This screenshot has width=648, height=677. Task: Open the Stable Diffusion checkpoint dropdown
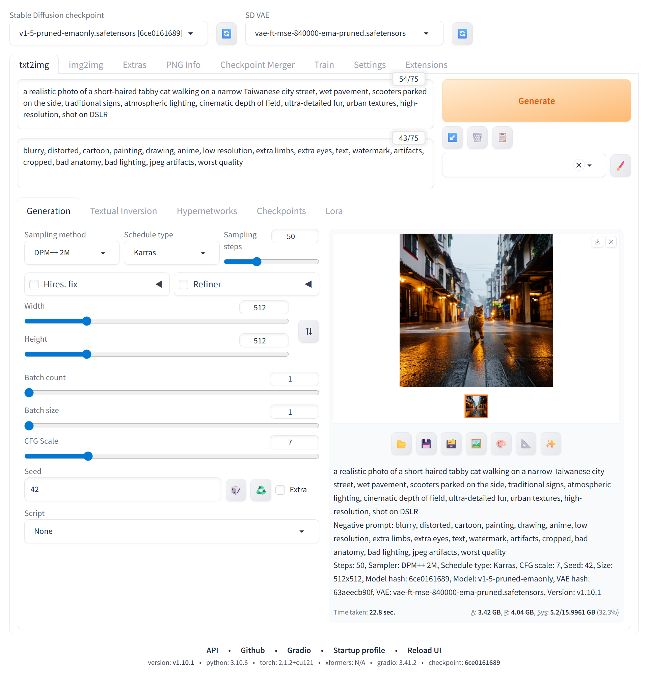(108, 33)
